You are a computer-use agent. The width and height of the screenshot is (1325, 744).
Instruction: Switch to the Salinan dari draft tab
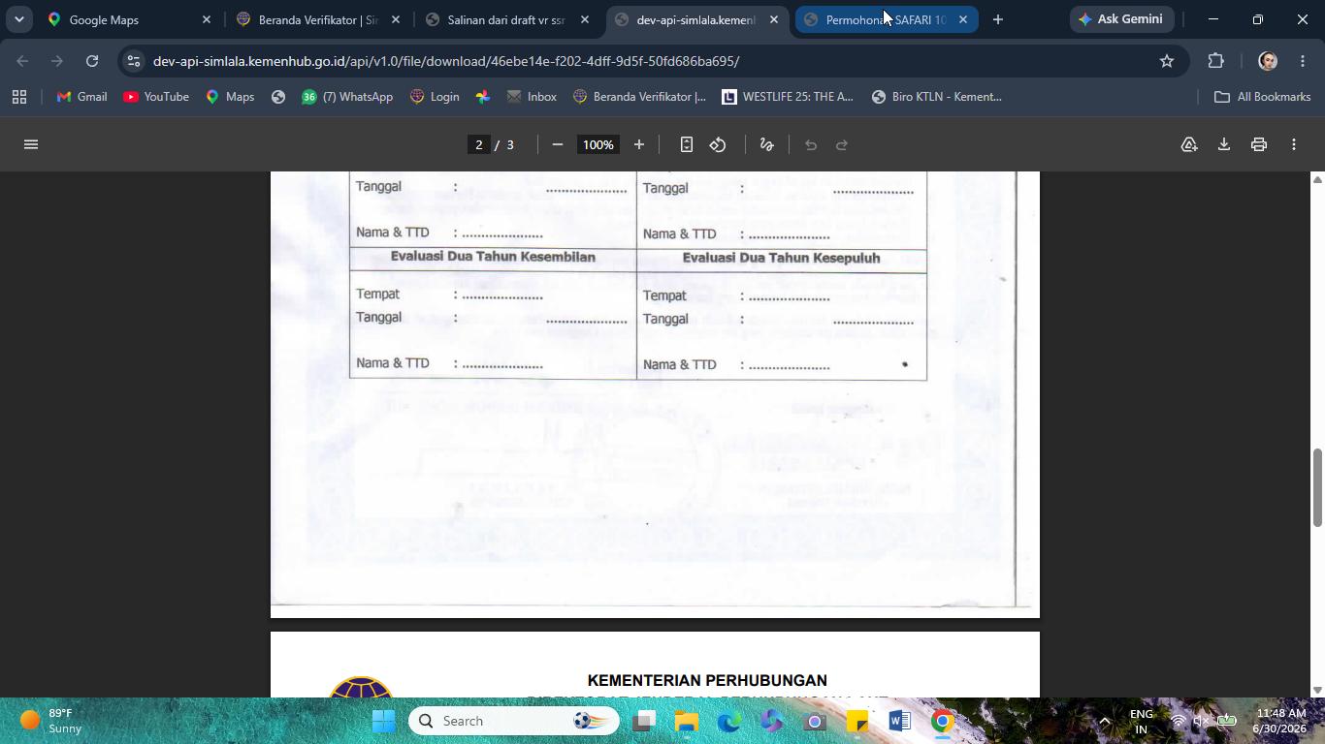pyautogui.click(x=506, y=19)
